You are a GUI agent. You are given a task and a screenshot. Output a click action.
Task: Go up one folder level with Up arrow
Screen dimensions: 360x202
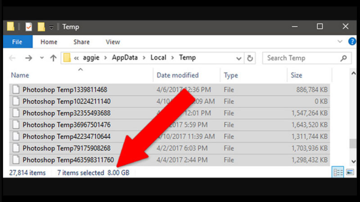(x=53, y=58)
